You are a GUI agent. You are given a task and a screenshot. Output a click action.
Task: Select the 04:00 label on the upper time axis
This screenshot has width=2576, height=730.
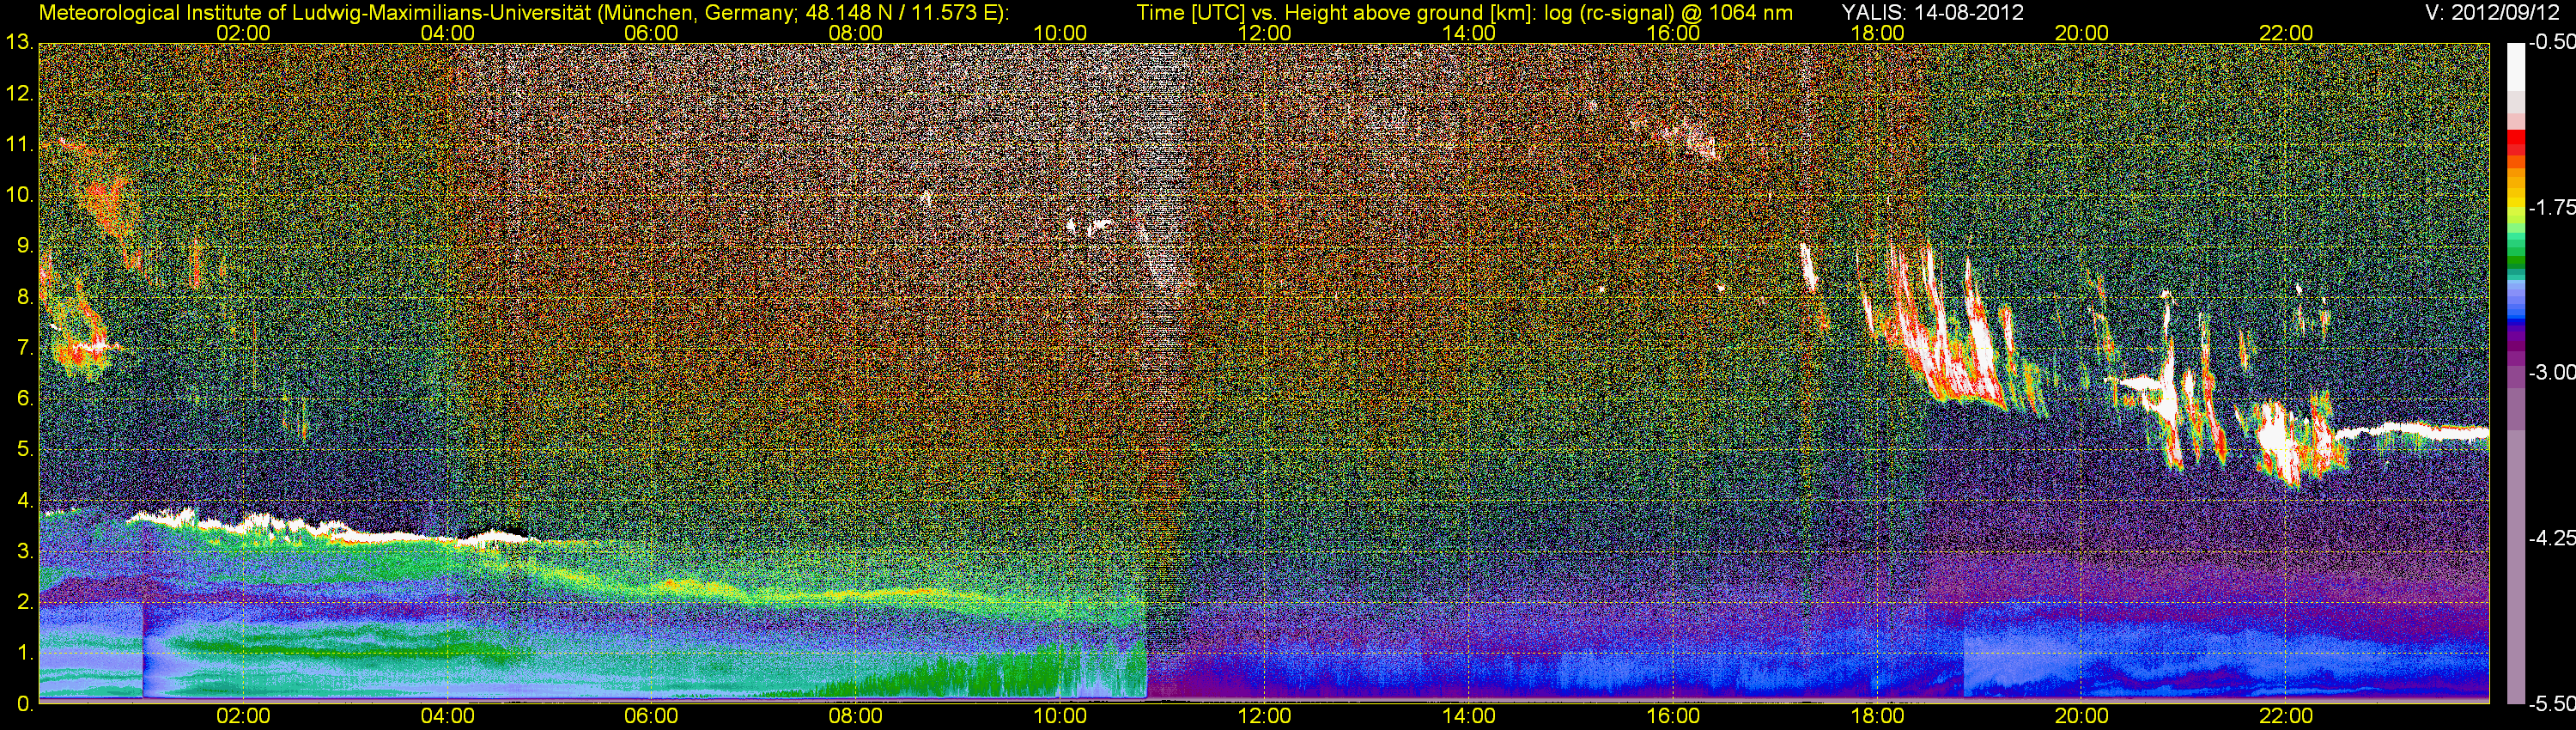(447, 33)
